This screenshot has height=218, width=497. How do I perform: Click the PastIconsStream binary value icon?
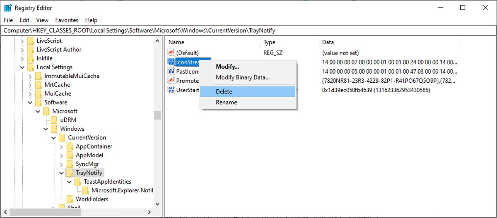[171, 71]
